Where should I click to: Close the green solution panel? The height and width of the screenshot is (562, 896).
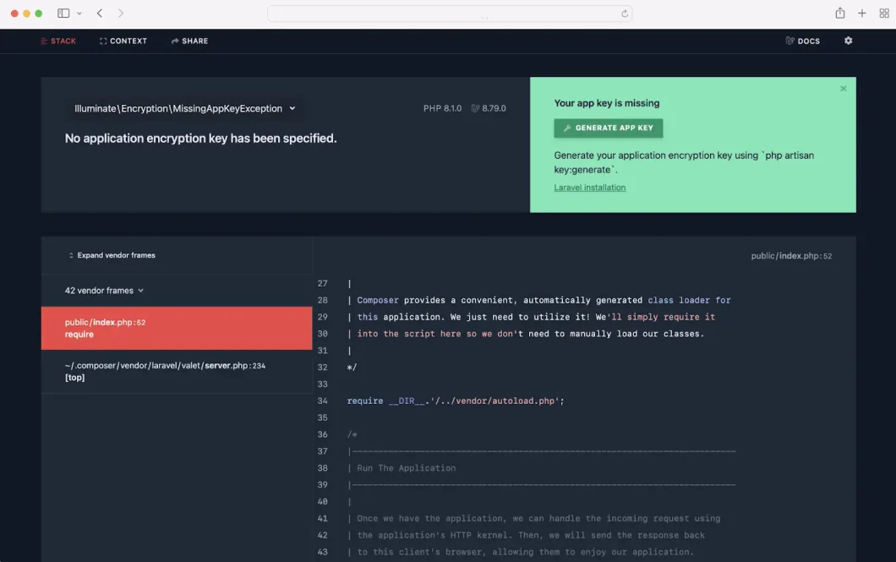[843, 89]
